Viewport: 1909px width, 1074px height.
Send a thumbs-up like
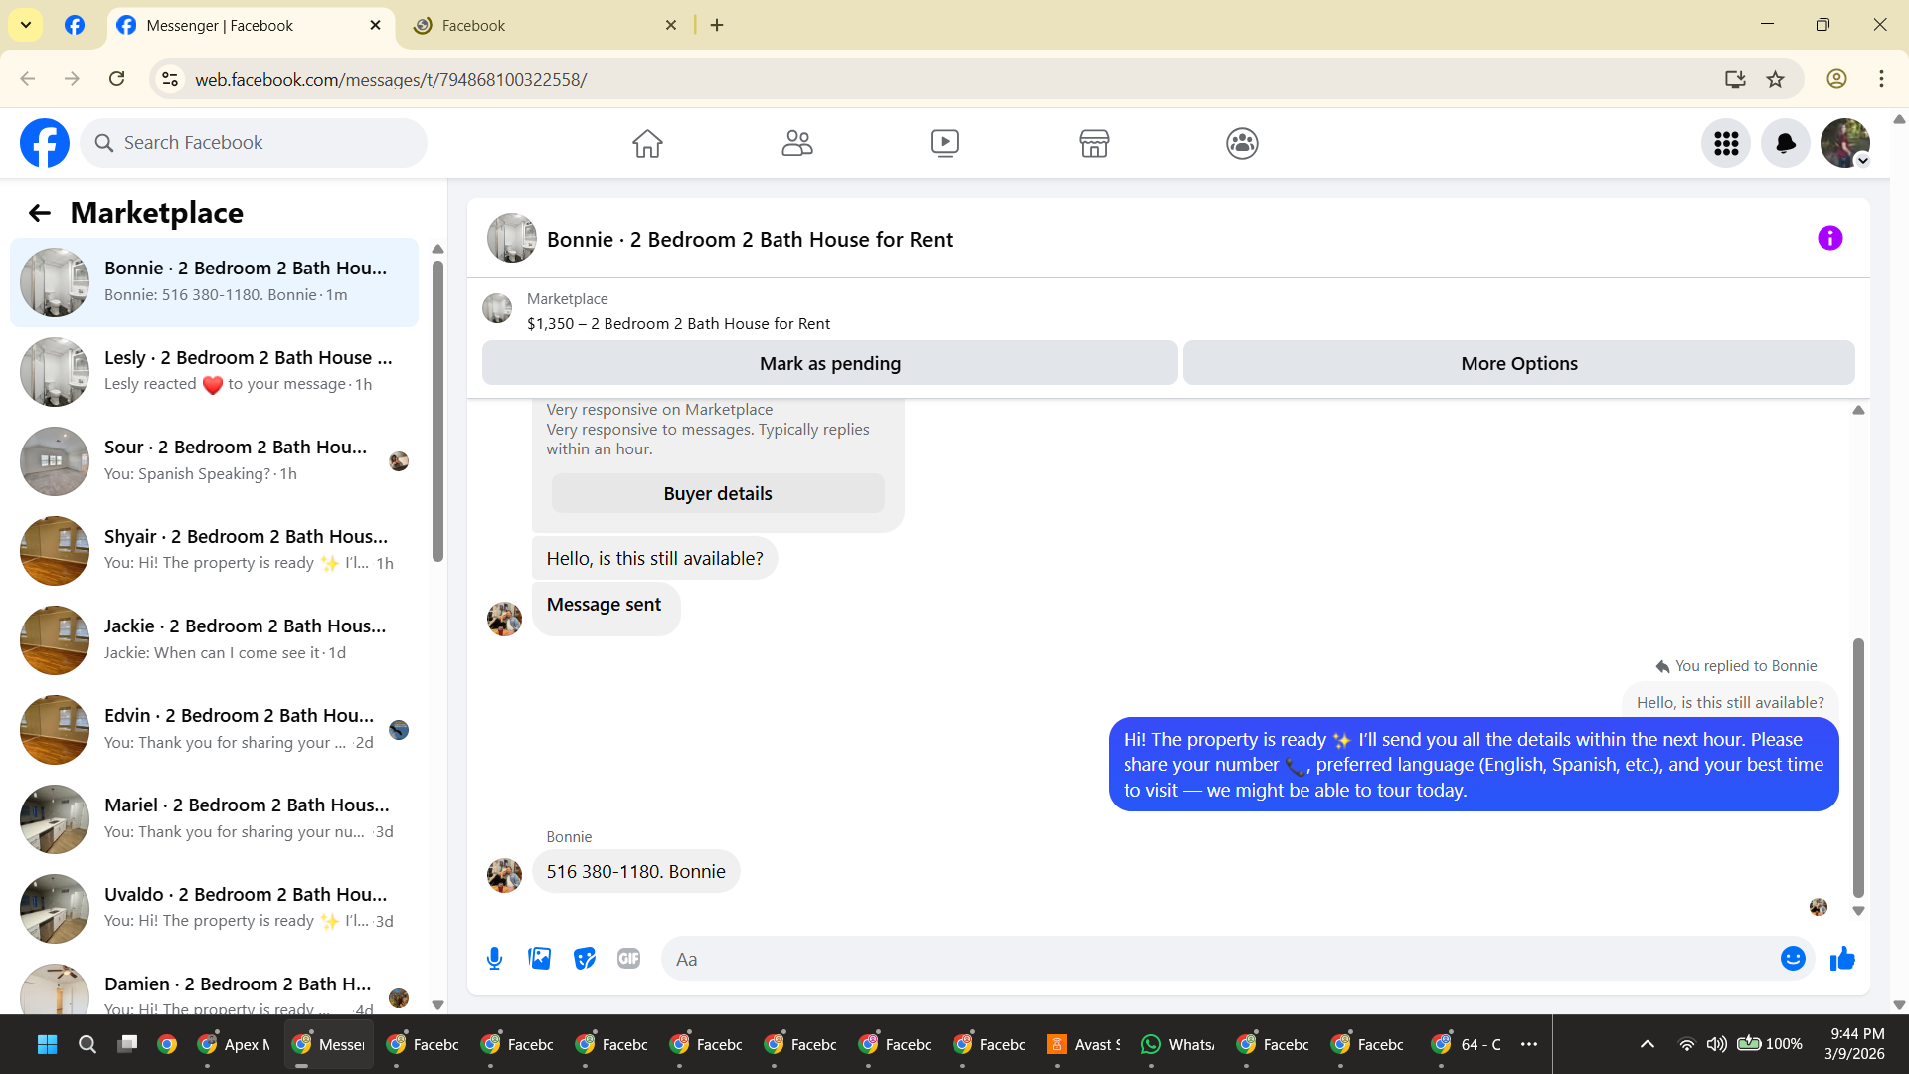(x=1842, y=958)
